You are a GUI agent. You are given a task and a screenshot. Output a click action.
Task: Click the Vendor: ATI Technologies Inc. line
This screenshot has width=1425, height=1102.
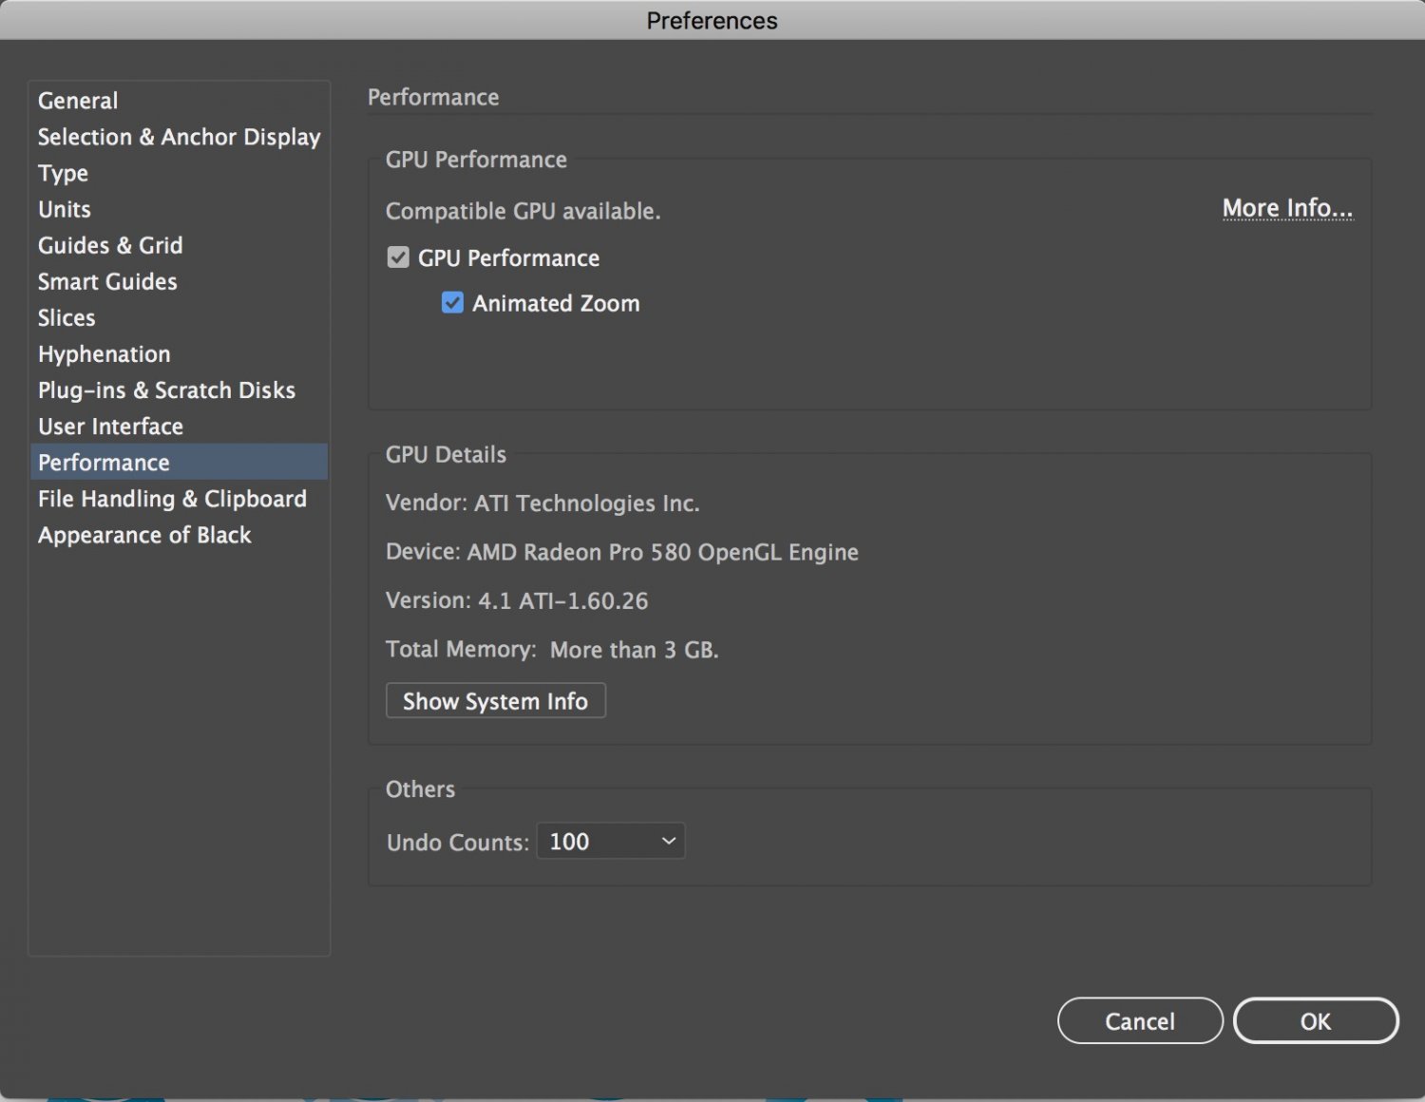[542, 503]
